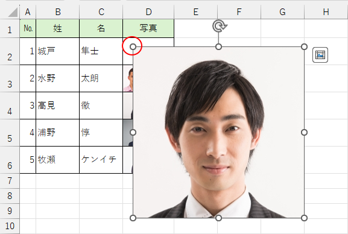Select the No. cell with value 5

[x=28, y=160]
